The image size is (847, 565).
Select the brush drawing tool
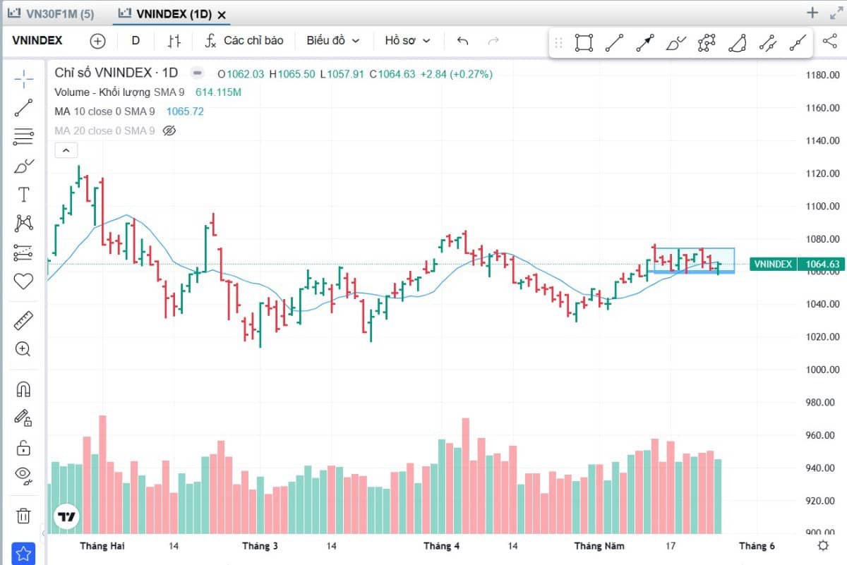[x=23, y=166]
